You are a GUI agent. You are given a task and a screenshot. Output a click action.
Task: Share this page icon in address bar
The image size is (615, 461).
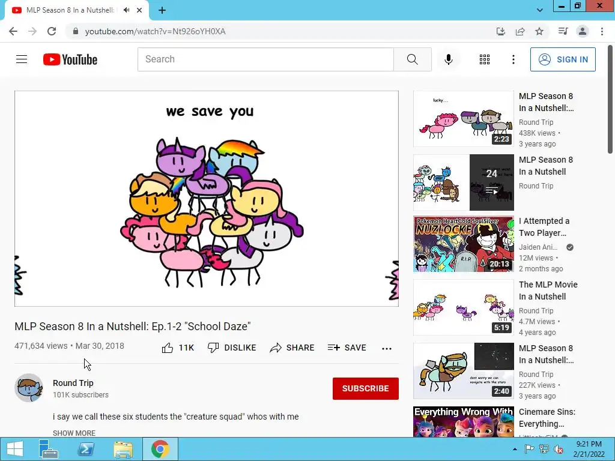point(520,31)
